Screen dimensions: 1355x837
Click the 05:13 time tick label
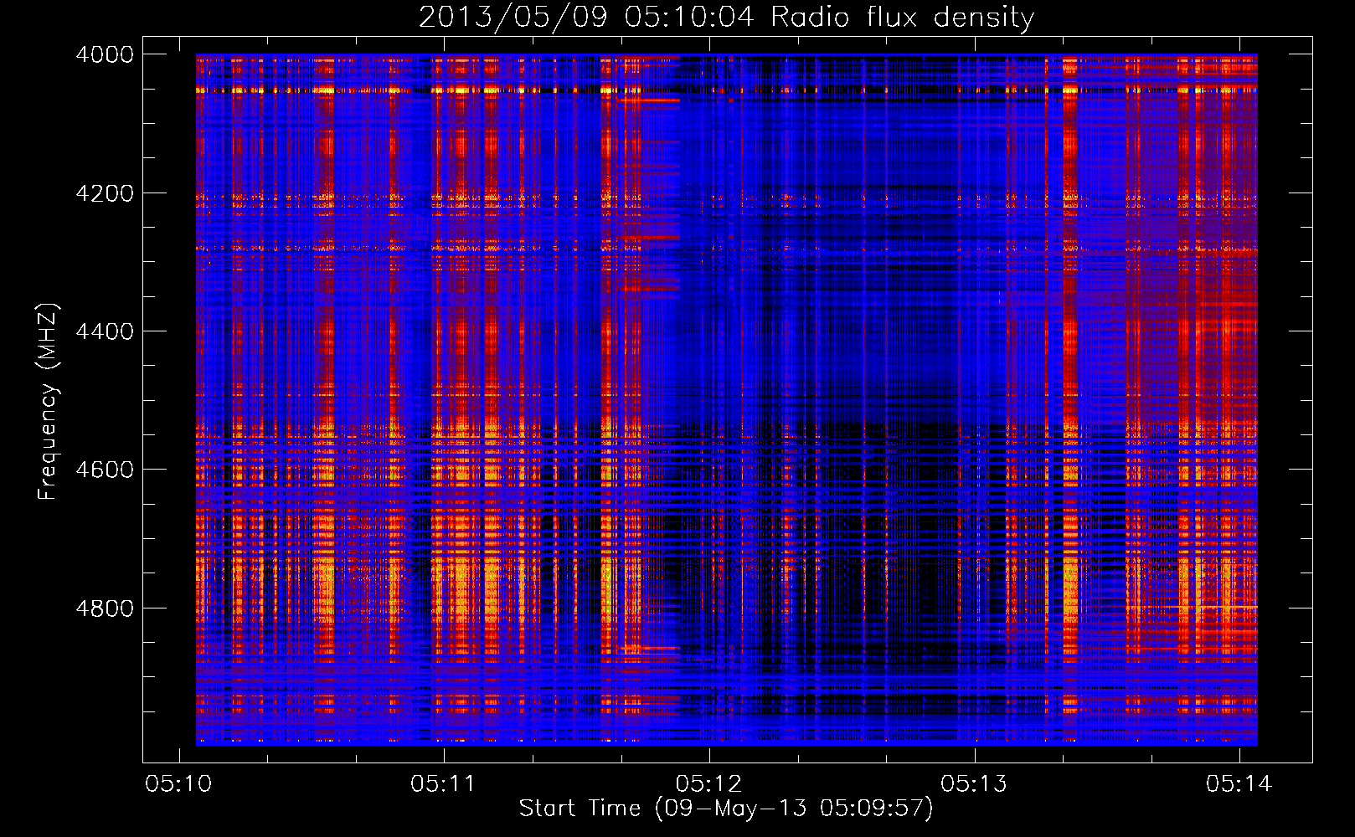pyautogui.click(x=974, y=784)
